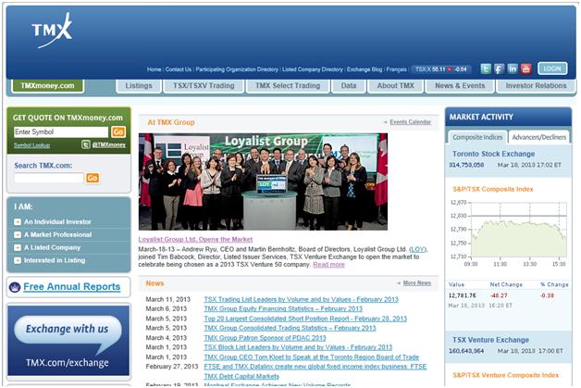Focus the Enter Symbol input field
Viewport: 581px width, 388px height.
pyautogui.click(x=61, y=132)
